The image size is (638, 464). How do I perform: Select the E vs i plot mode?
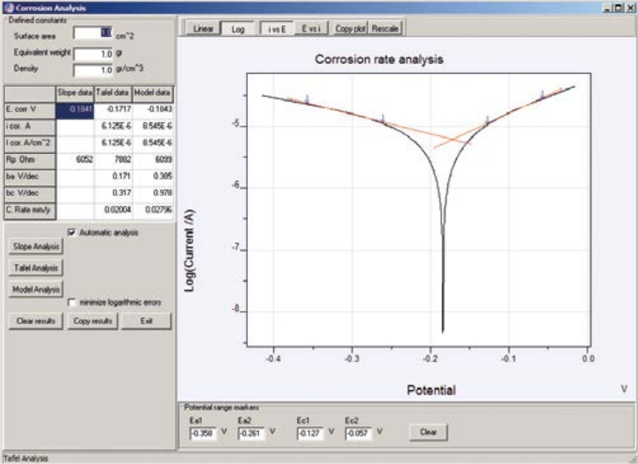(311, 28)
